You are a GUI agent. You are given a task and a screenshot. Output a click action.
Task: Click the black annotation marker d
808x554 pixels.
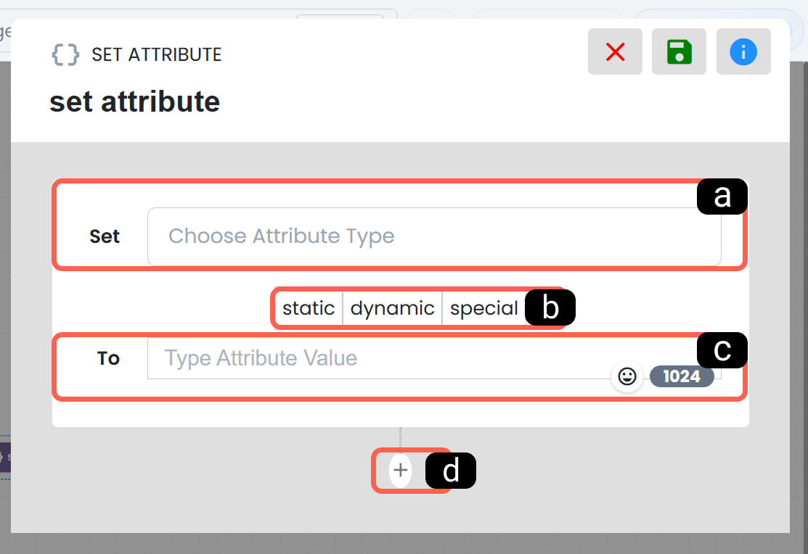[450, 471]
